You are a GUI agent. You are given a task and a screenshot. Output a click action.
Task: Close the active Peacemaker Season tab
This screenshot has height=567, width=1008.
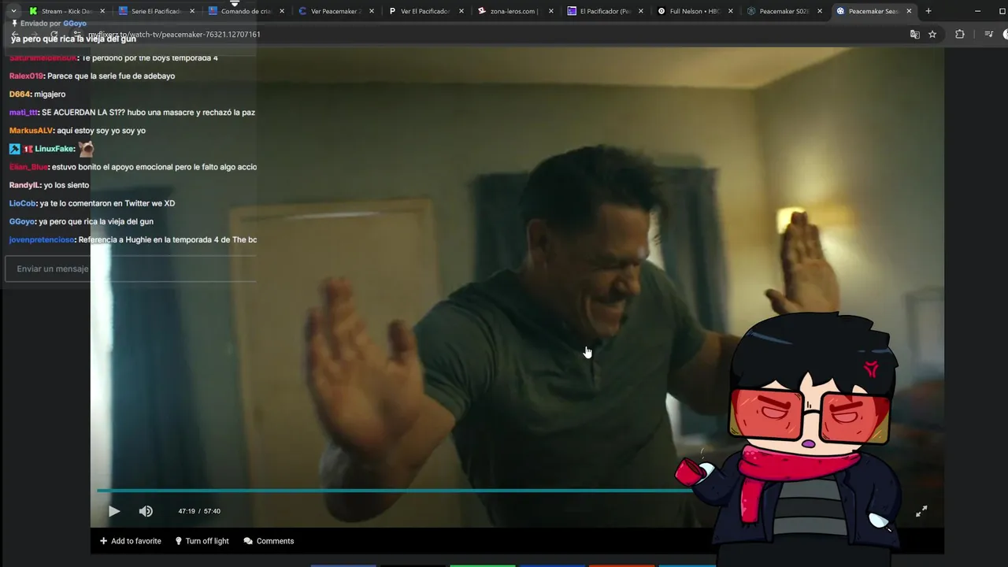(910, 11)
